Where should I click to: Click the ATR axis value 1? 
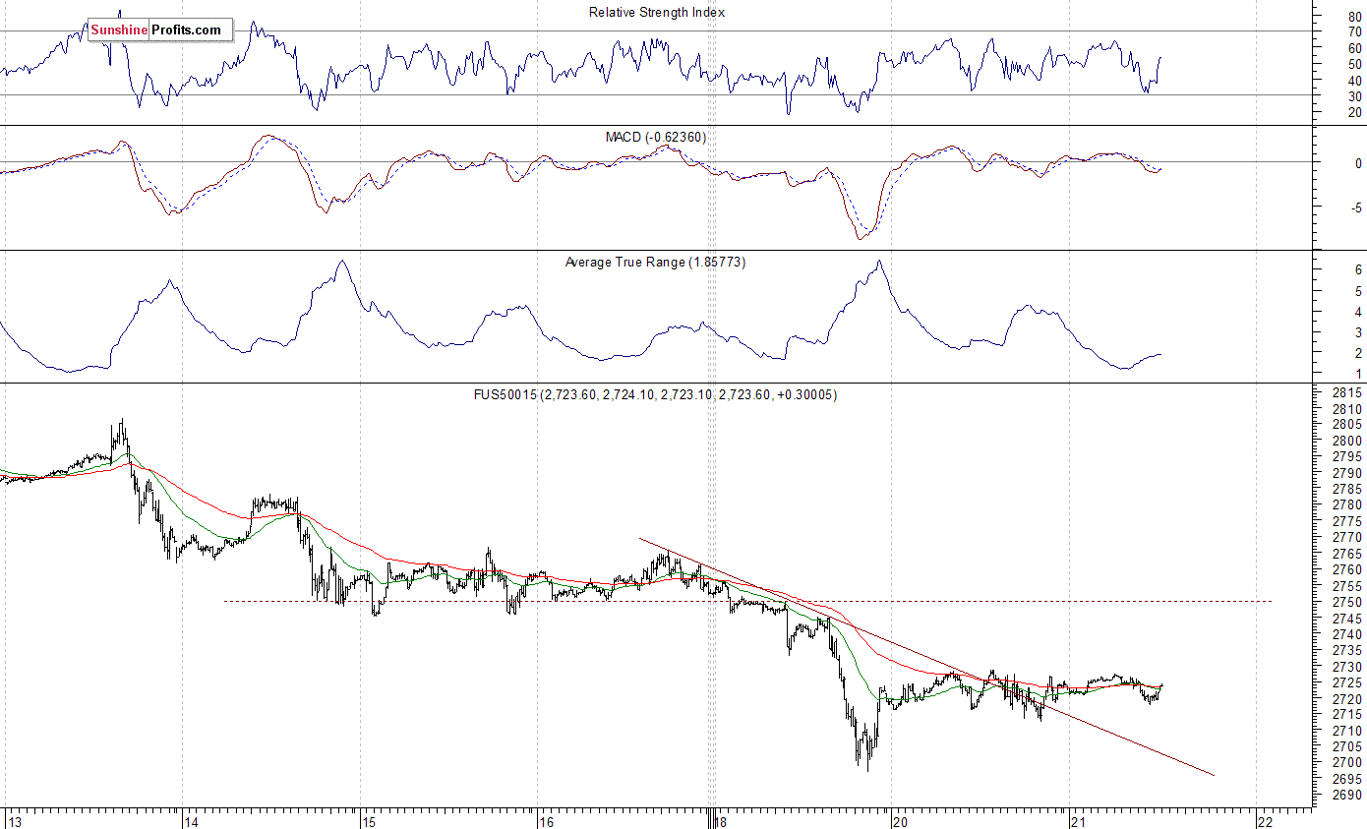1358,374
